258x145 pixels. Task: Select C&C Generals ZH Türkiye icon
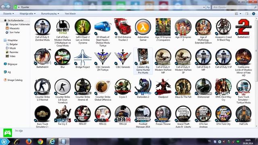103,57
